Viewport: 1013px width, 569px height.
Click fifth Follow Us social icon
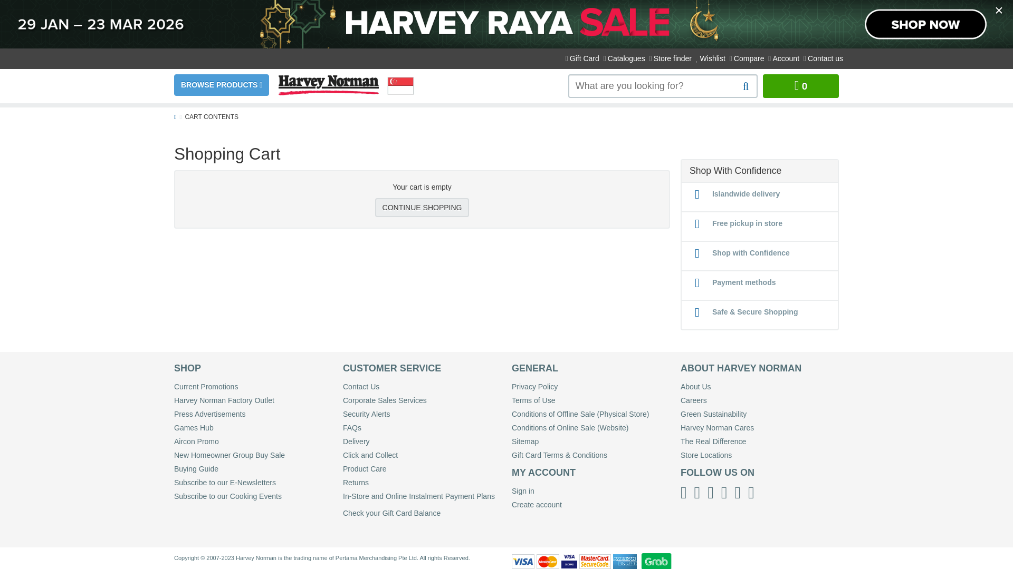738,493
